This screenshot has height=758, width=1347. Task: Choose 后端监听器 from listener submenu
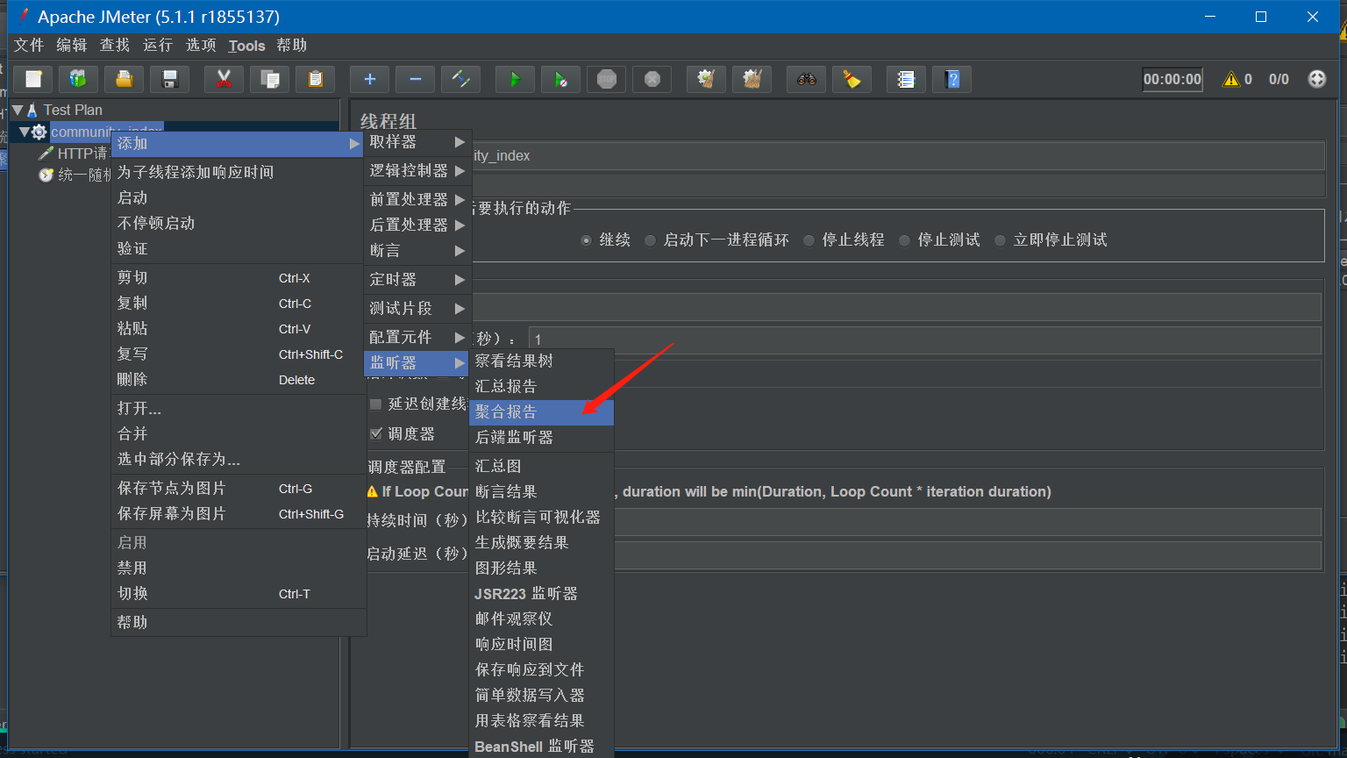pyautogui.click(x=541, y=437)
